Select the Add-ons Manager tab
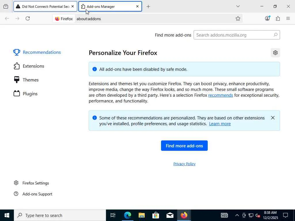Viewport: 295px width, 221px height. [x=110, y=6]
